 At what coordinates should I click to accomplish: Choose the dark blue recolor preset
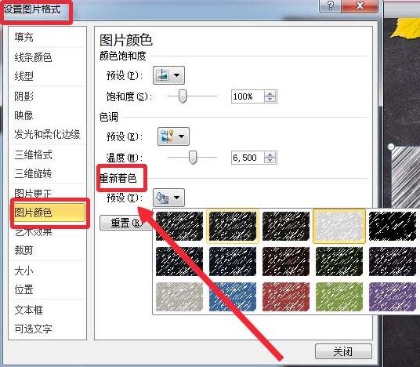tap(233, 261)
